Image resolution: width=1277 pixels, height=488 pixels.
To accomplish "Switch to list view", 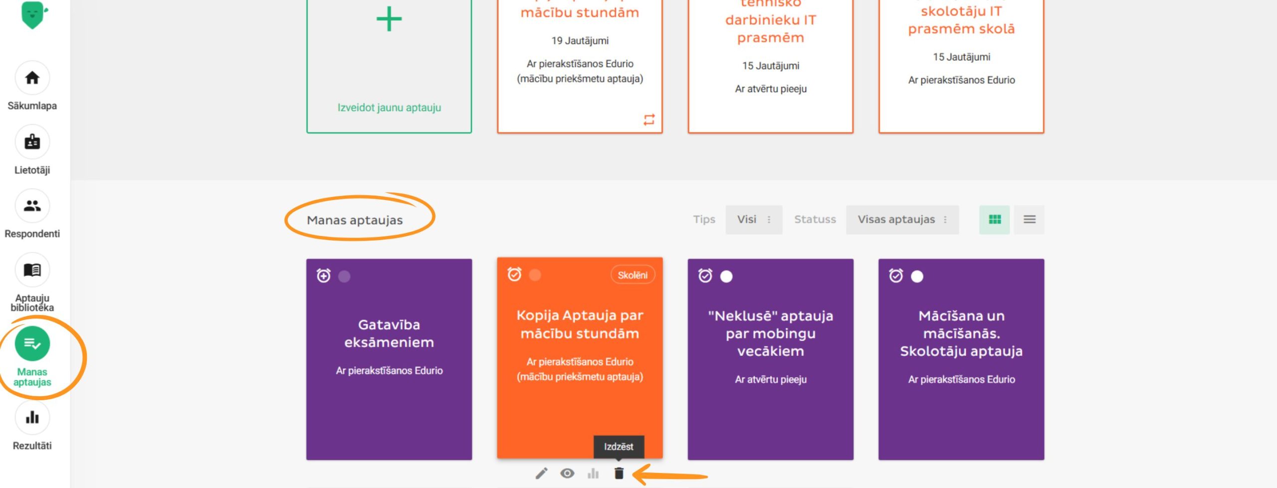I will (x=1030, y=220).
